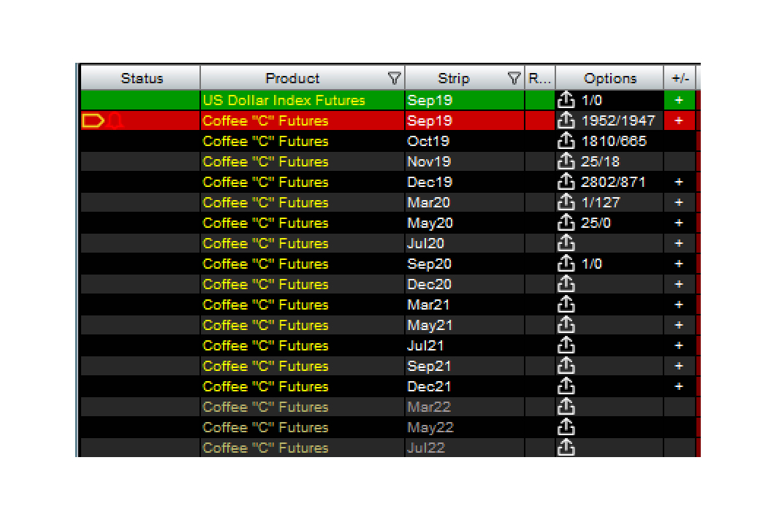Expand the Coffee Sep19 plus sign
The image size is (768, 525).
click(679, 120)
